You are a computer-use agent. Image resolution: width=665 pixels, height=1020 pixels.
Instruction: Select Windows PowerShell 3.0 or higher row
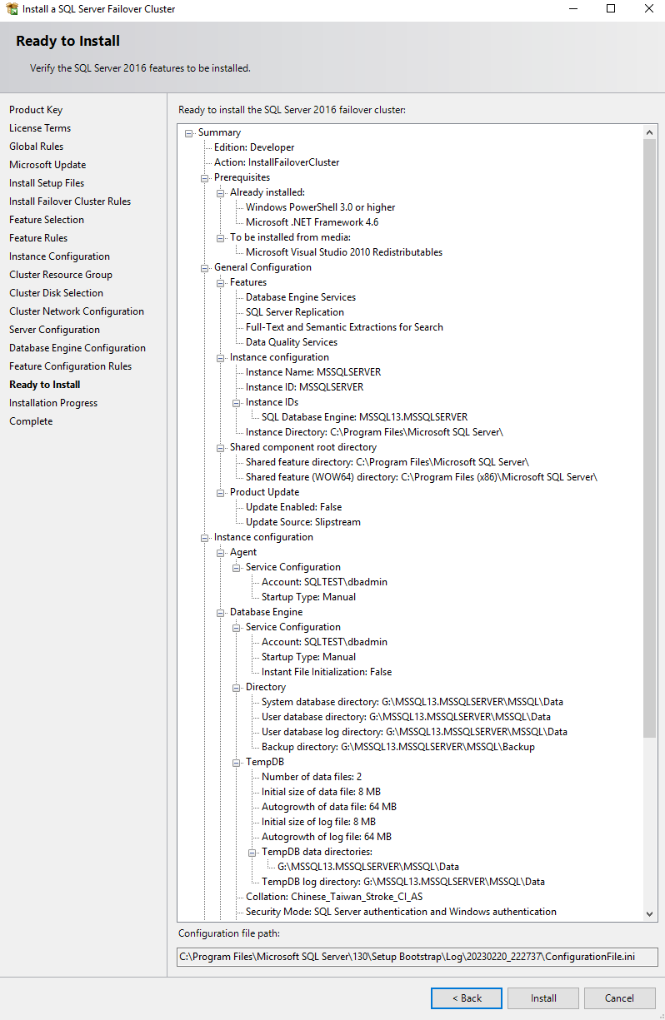(x=321, y=207)
